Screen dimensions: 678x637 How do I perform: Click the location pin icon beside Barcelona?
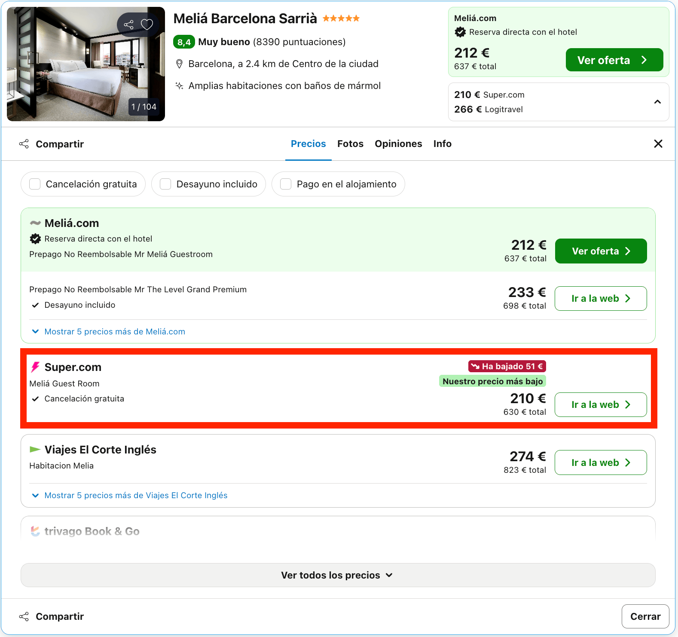click(x=180, y=64)
